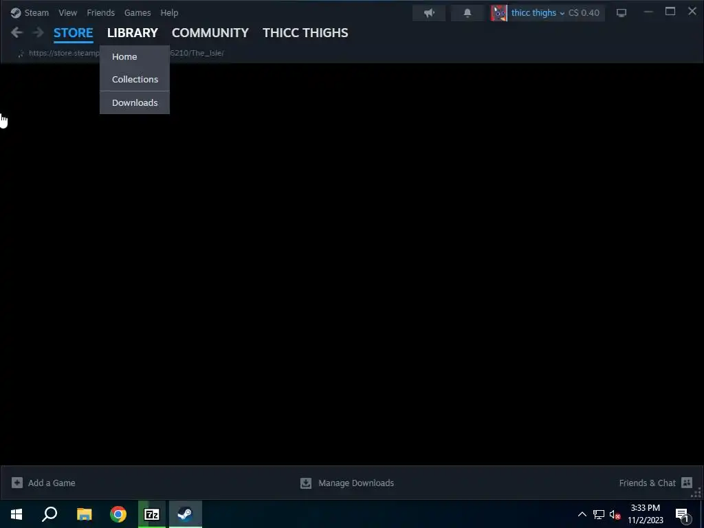Viewport: 704px width, 528px height.
Task: Enter Big Picture mode monitor icon
Action: pyautogui.click(x=621, y=12)
